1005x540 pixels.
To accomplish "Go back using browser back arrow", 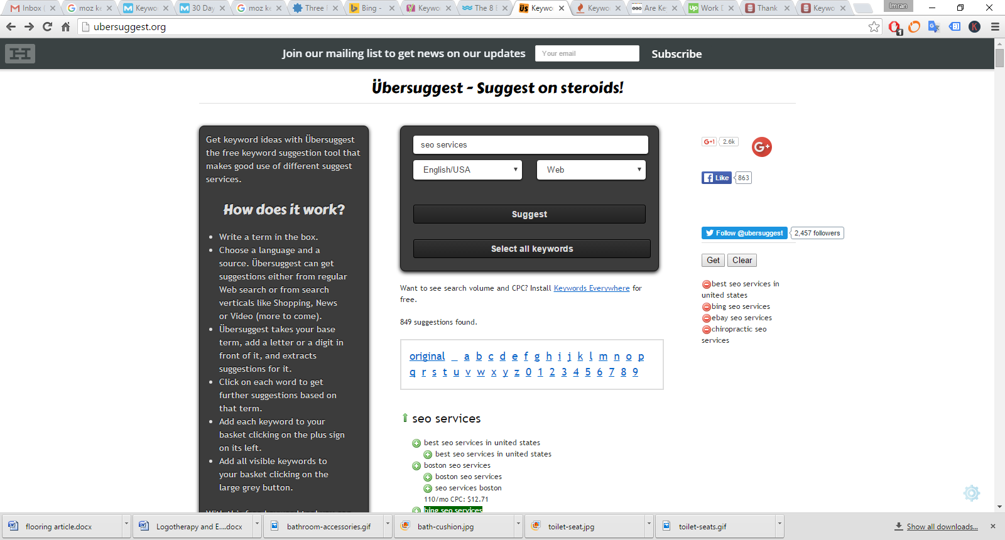I will click(11, 27).
